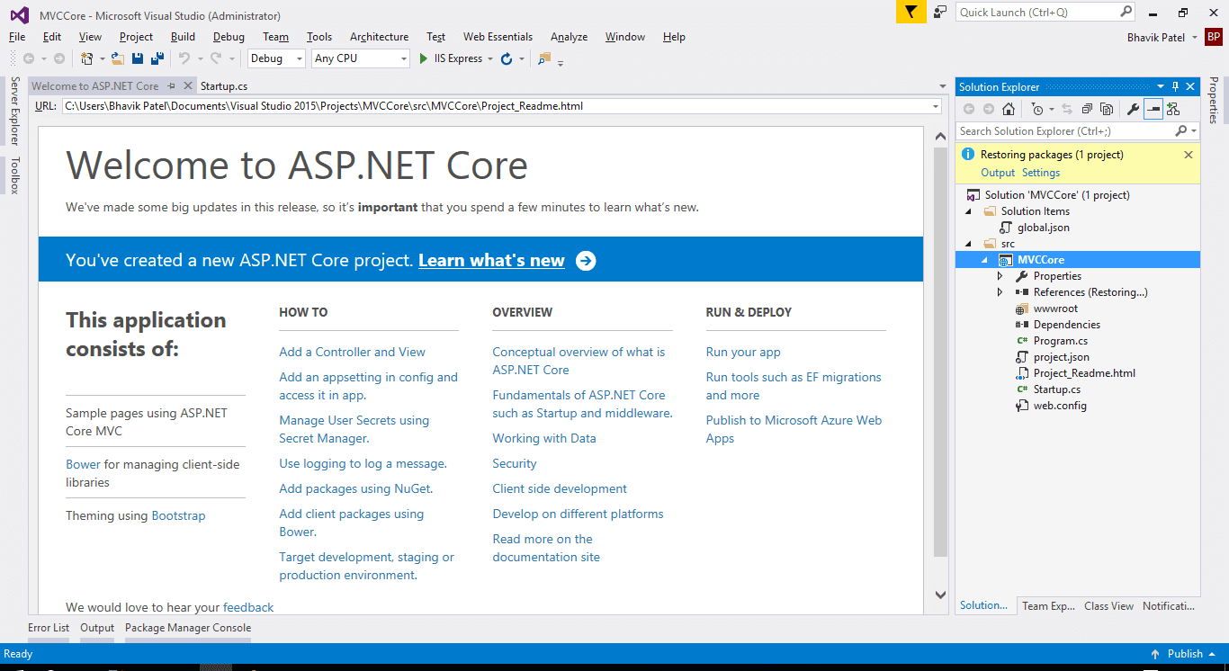Screen dimensions: 1229x671
Task: Click the Visual Studio logo in title bar
Action: 19,14
